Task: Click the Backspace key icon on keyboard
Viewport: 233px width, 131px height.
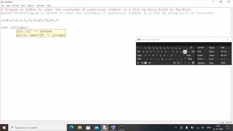Action: [191, 48]
